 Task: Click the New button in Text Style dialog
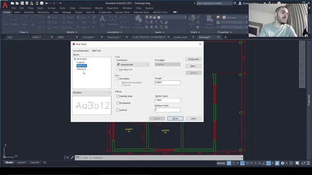click(x=194, y=66)
